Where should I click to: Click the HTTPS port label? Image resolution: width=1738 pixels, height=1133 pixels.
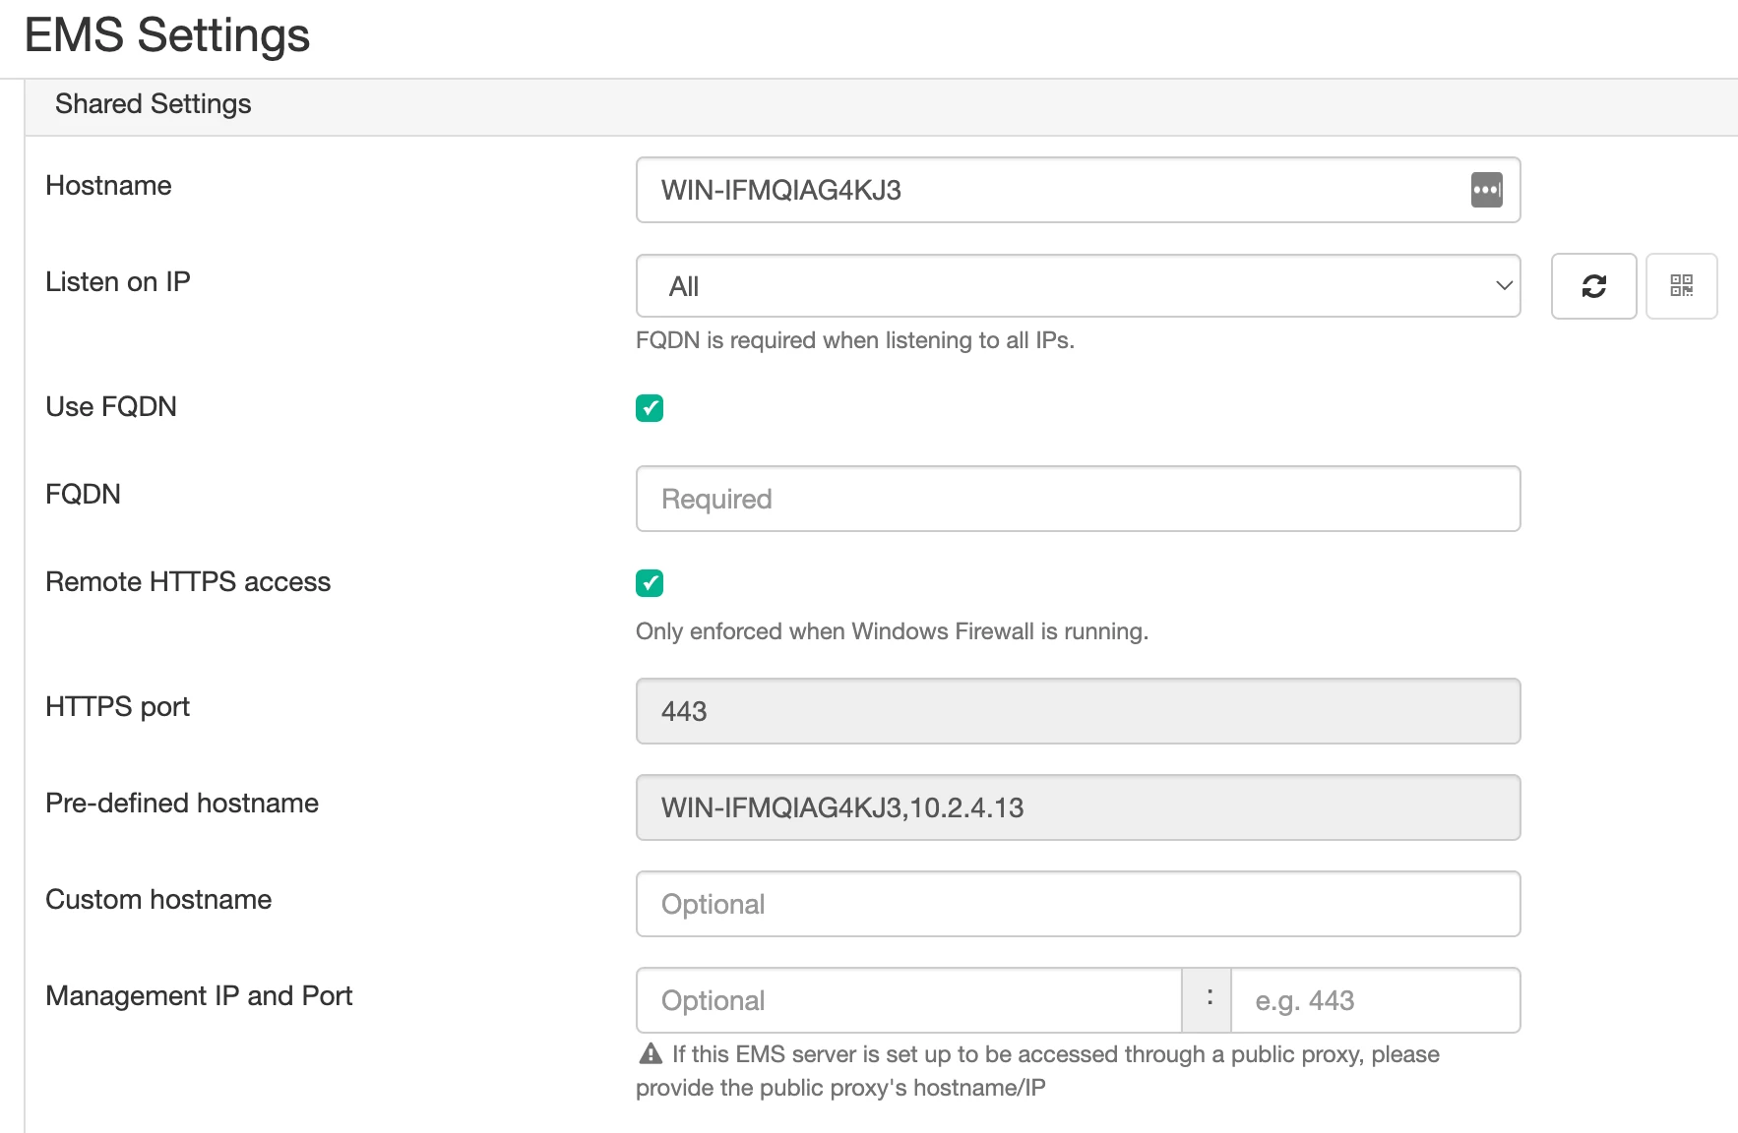[x=117, y=707]
